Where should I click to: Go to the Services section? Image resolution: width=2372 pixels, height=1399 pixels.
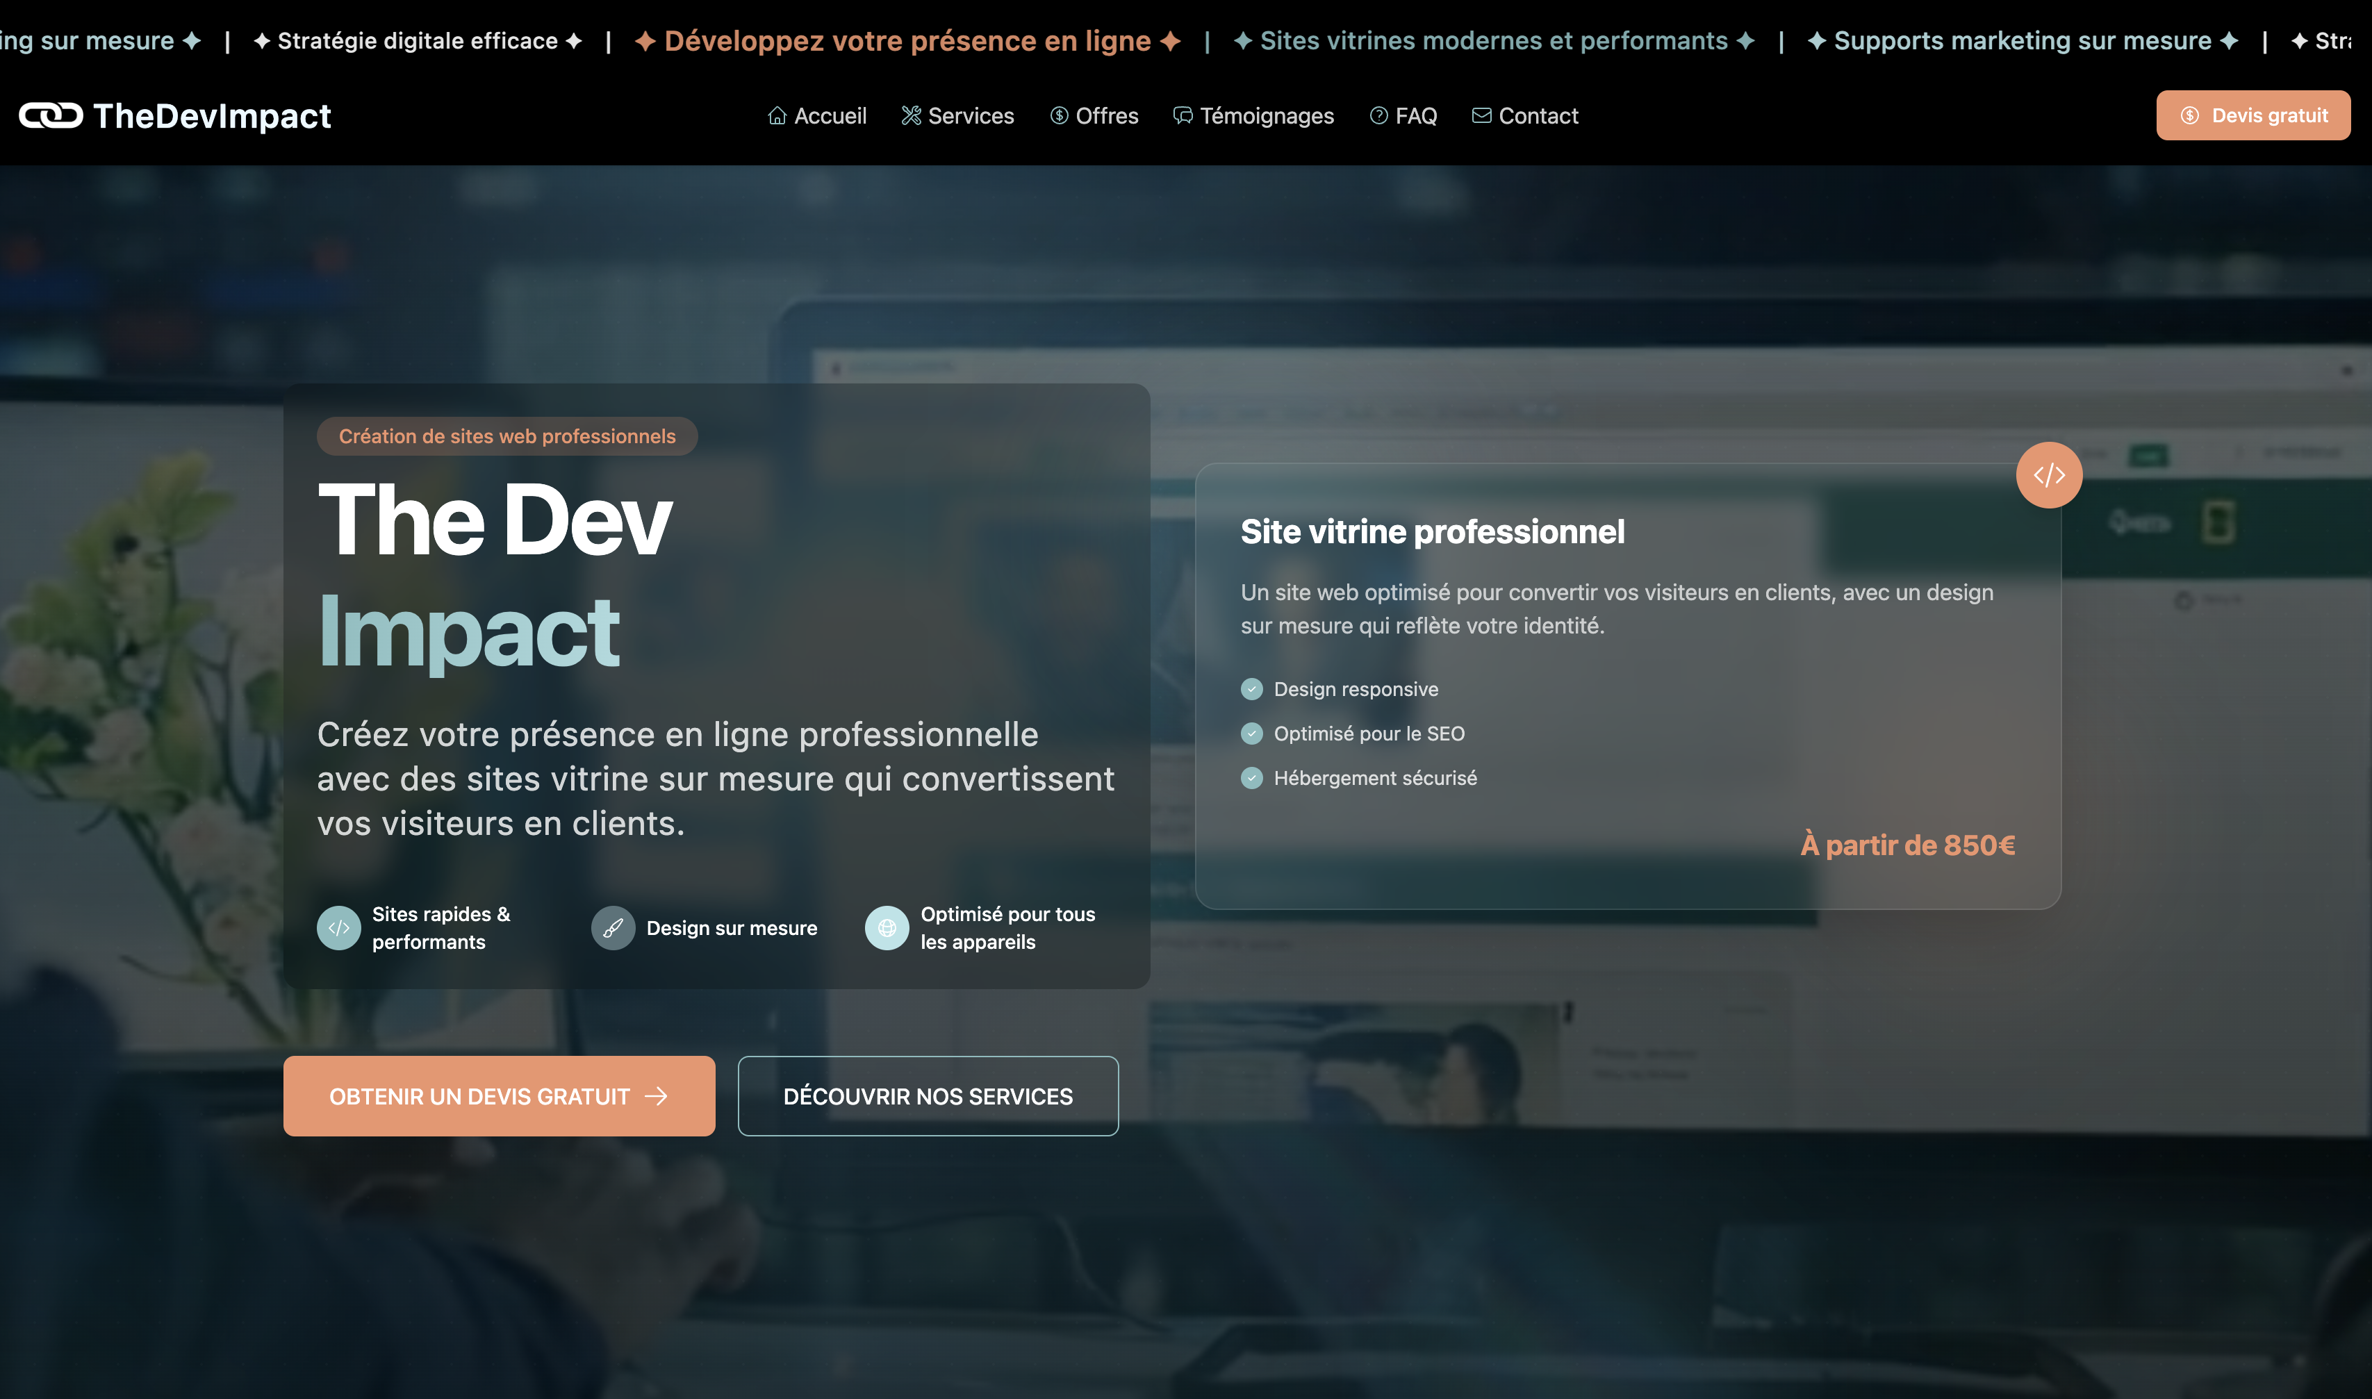pos(958,115)
